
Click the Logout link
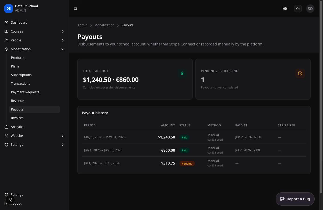[x=34, y=204]
